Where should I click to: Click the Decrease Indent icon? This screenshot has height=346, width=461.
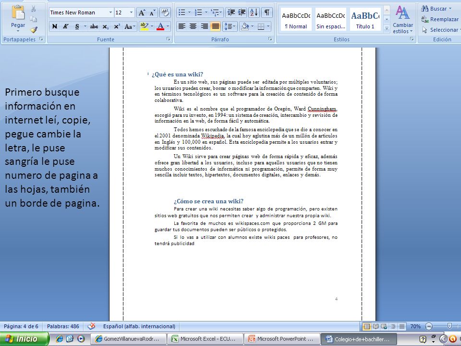pyautogui.click(x=231, y=12)
